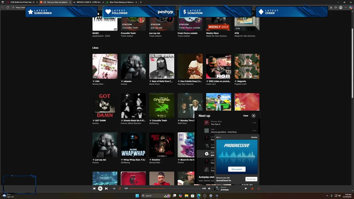Click heart icon beside Breather
The image size is (354, 199).
150,160
